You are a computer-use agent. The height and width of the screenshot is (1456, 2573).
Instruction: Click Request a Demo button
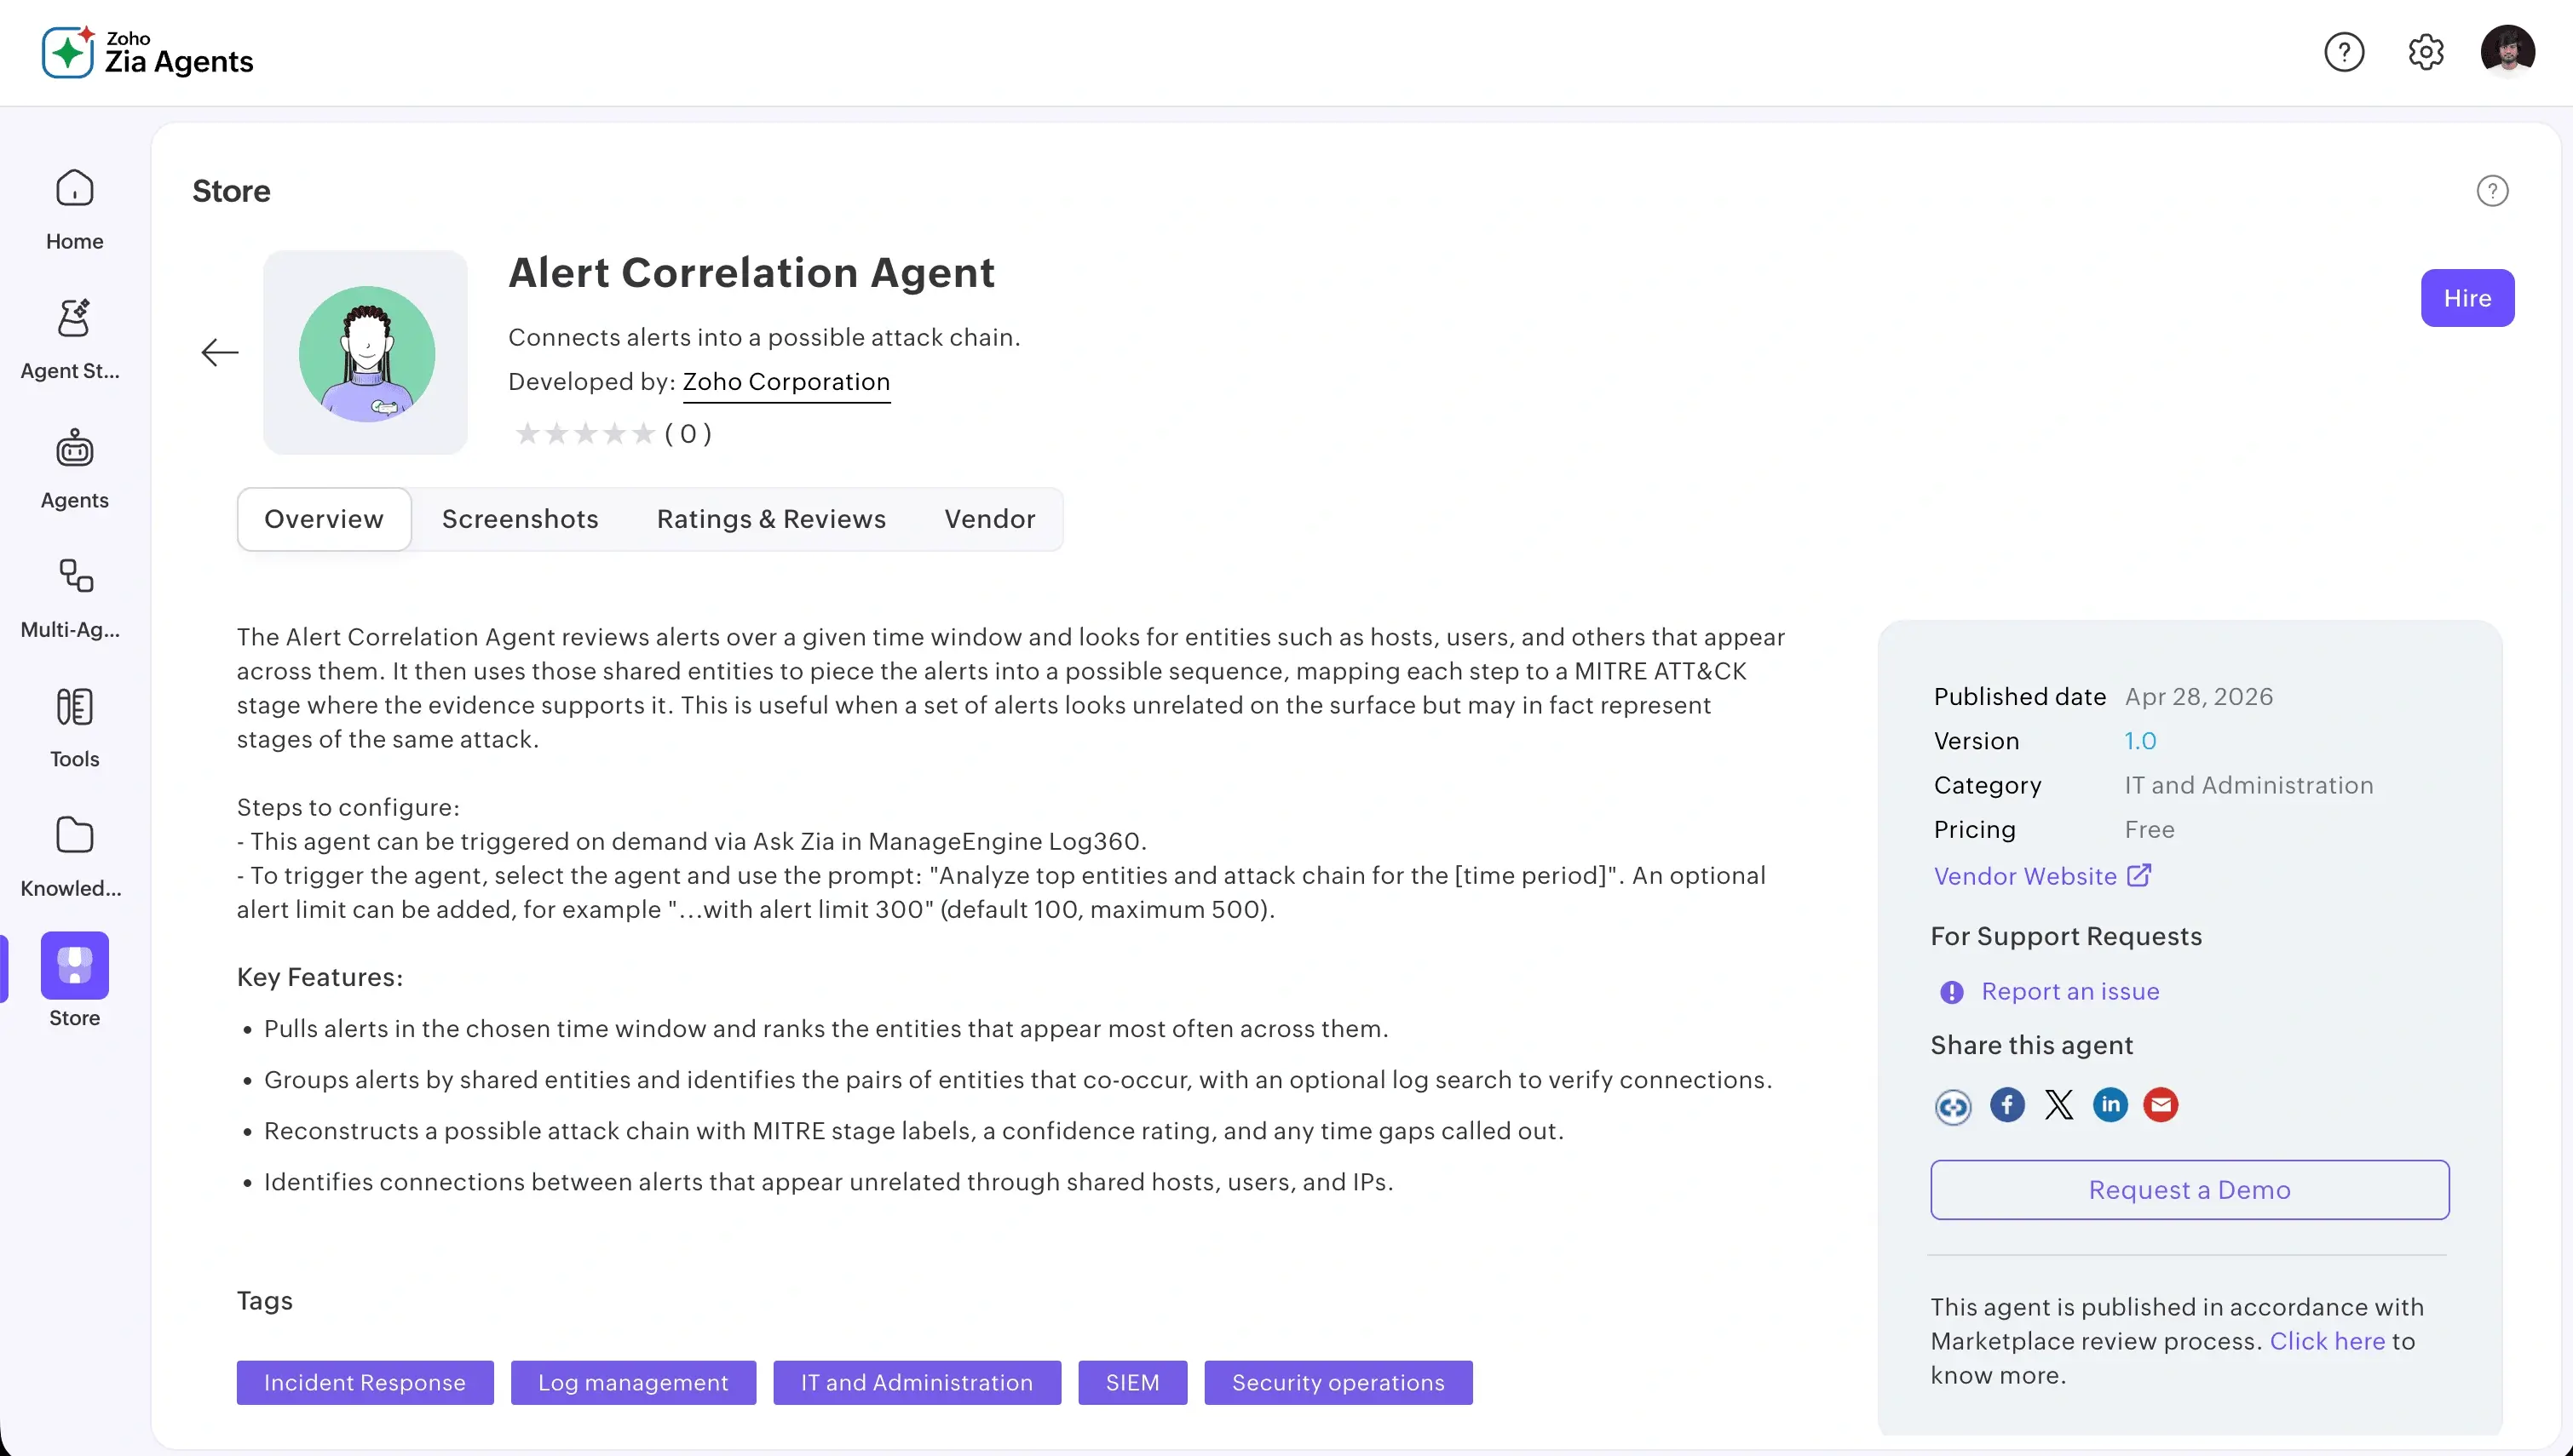pyautogui.click(x=2190, y=1189)
